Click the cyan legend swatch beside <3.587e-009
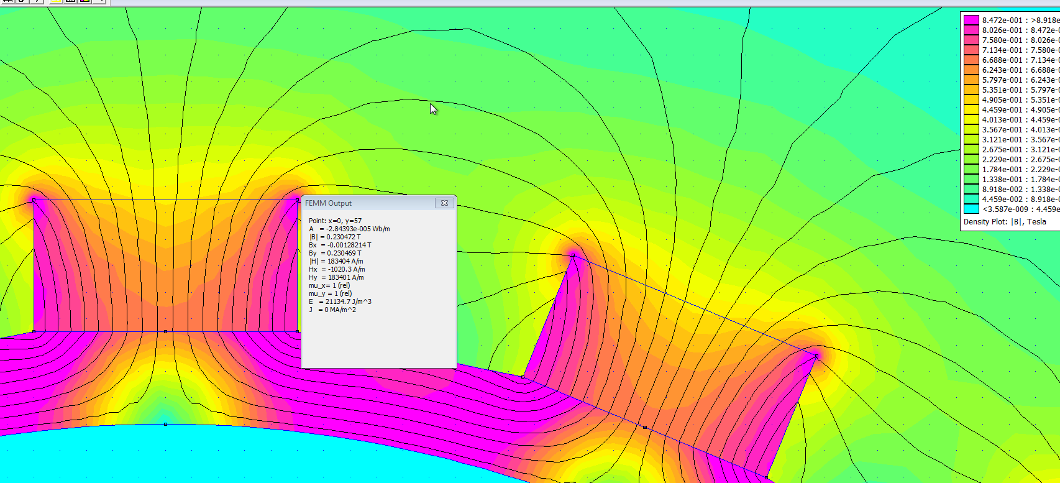Screen dimensions: 1060x483 pos(971,209)
